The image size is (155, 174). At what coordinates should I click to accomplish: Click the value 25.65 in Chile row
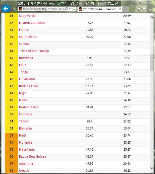pos(89,65)
